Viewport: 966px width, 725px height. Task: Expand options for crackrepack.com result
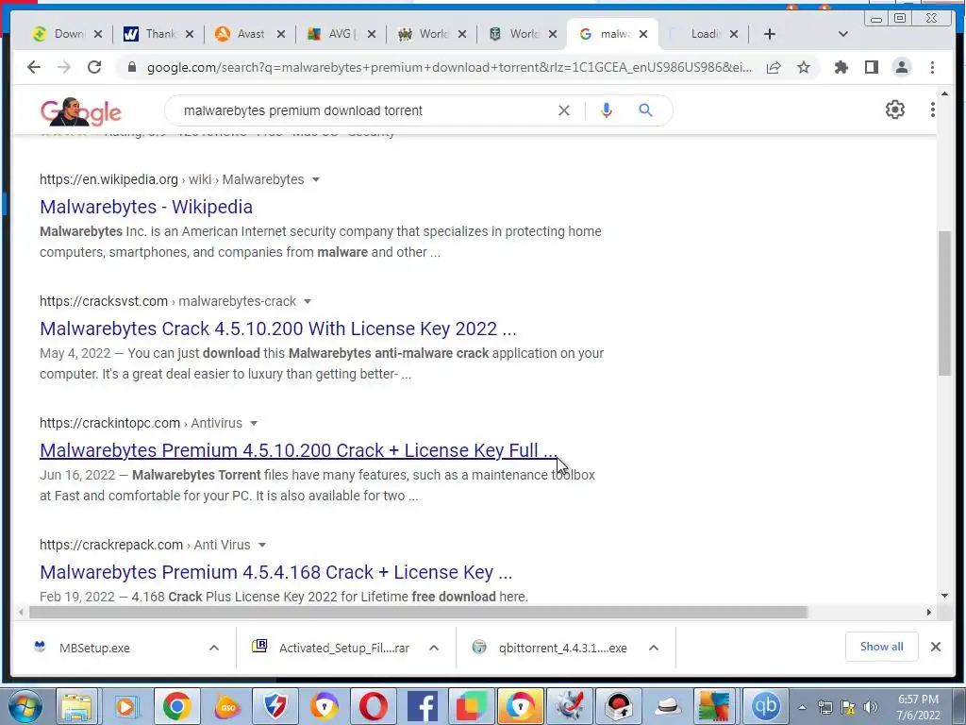pos(262,545)
